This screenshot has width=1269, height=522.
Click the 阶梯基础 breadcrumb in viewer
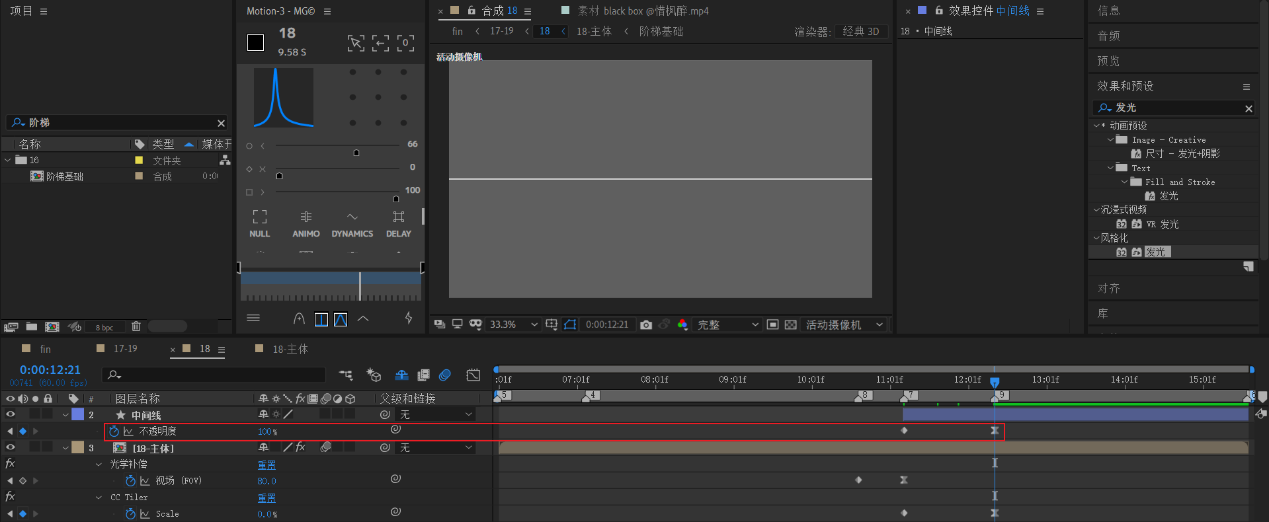(x=661, y=31)
